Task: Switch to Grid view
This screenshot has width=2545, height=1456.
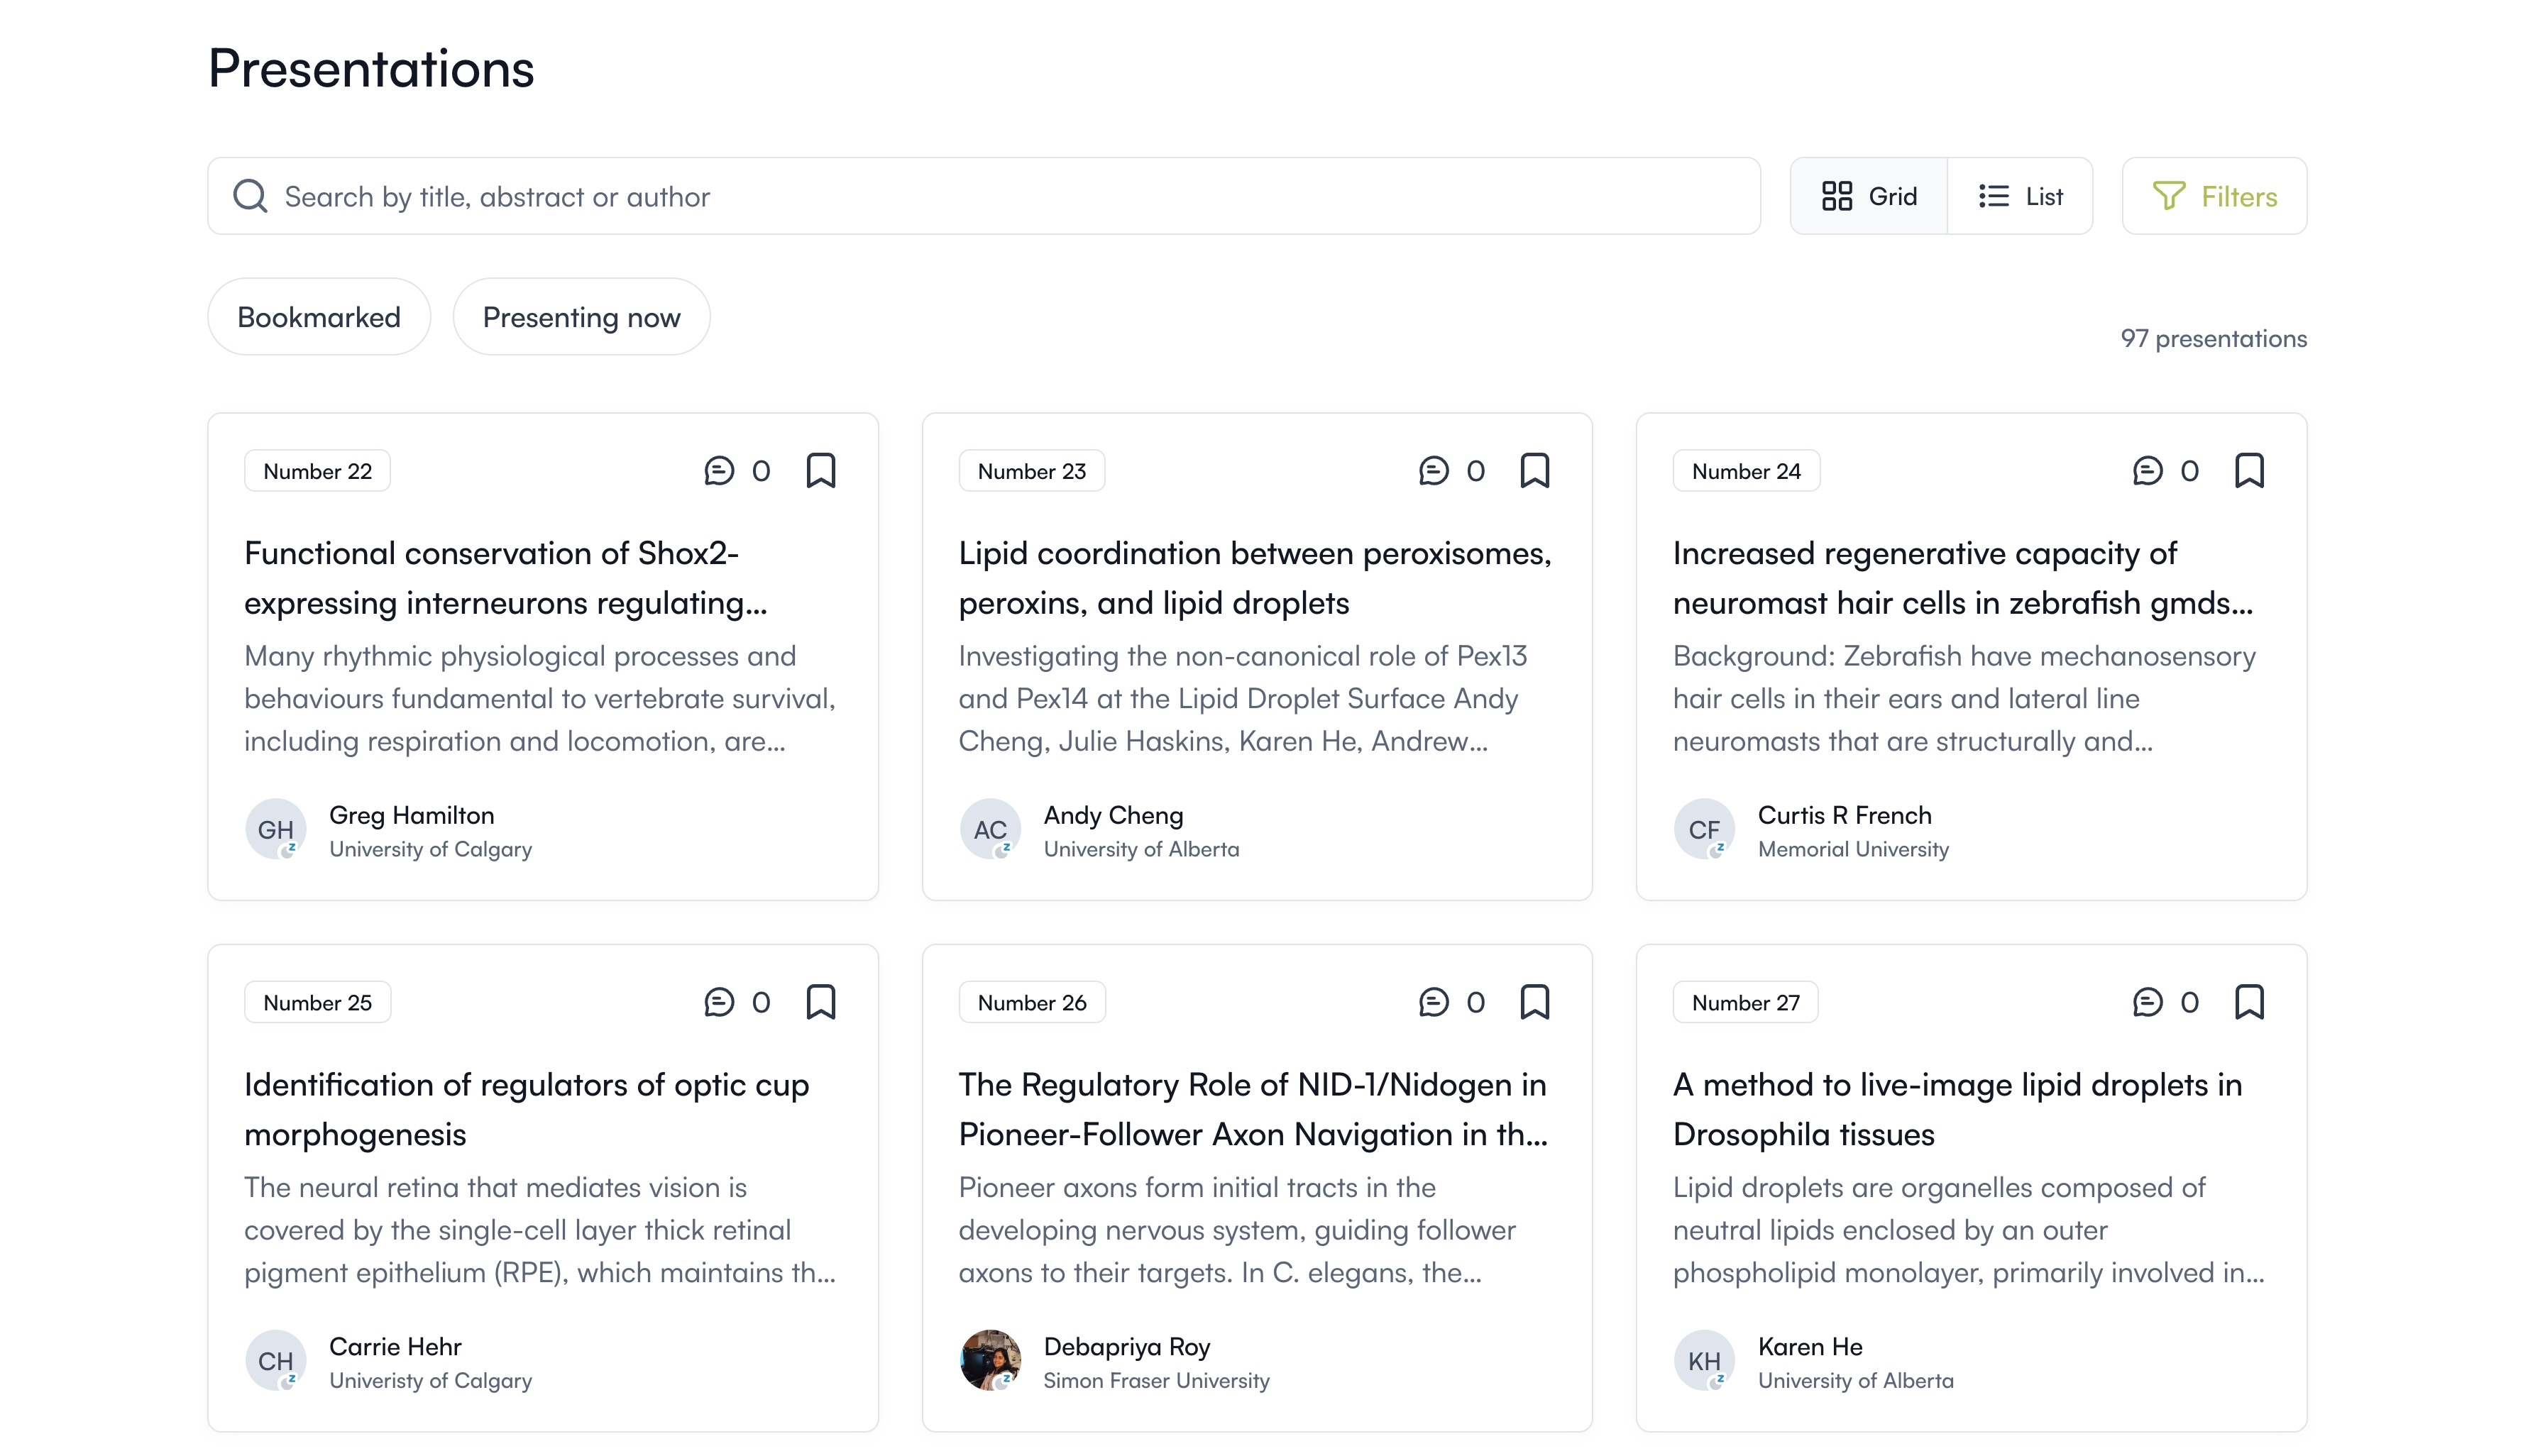Action: (x=1868, y=196)
